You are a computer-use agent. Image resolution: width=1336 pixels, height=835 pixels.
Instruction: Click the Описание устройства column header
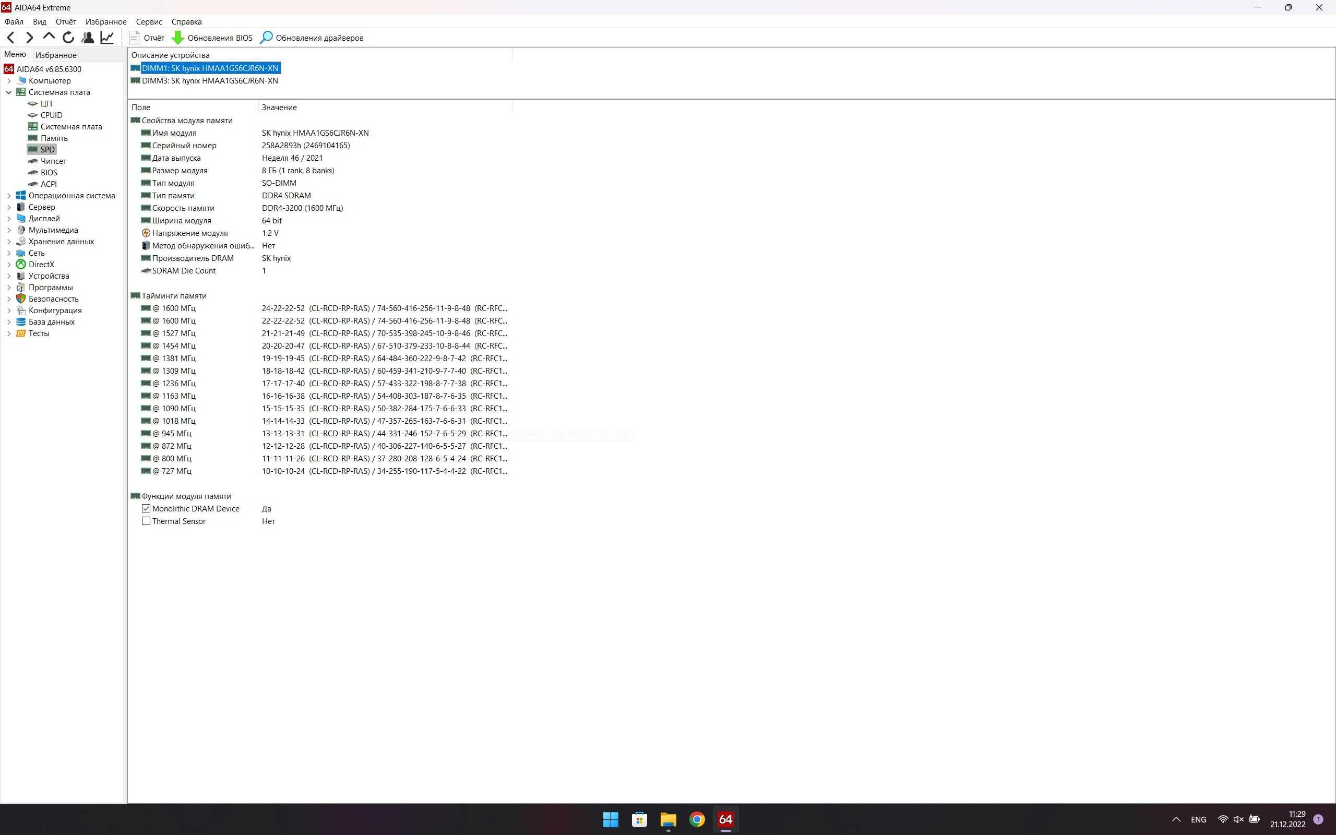tap(320, 55)
